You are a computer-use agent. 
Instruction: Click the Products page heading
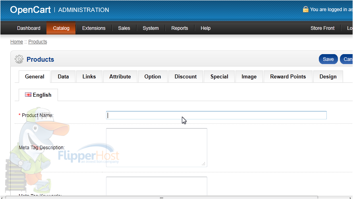[x=40, y=59]
